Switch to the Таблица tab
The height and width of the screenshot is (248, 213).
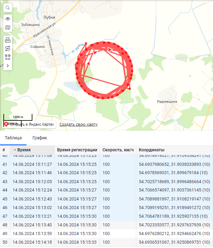pyautogui.click(x=13, y=138)
